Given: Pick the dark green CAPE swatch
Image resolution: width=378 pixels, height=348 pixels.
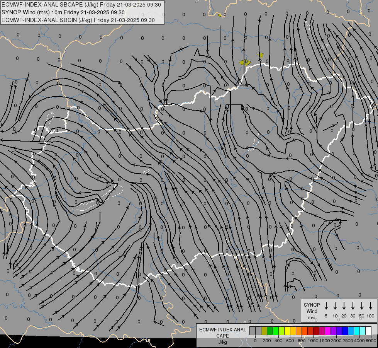Looking at the screenshot, I should [270, 331].
